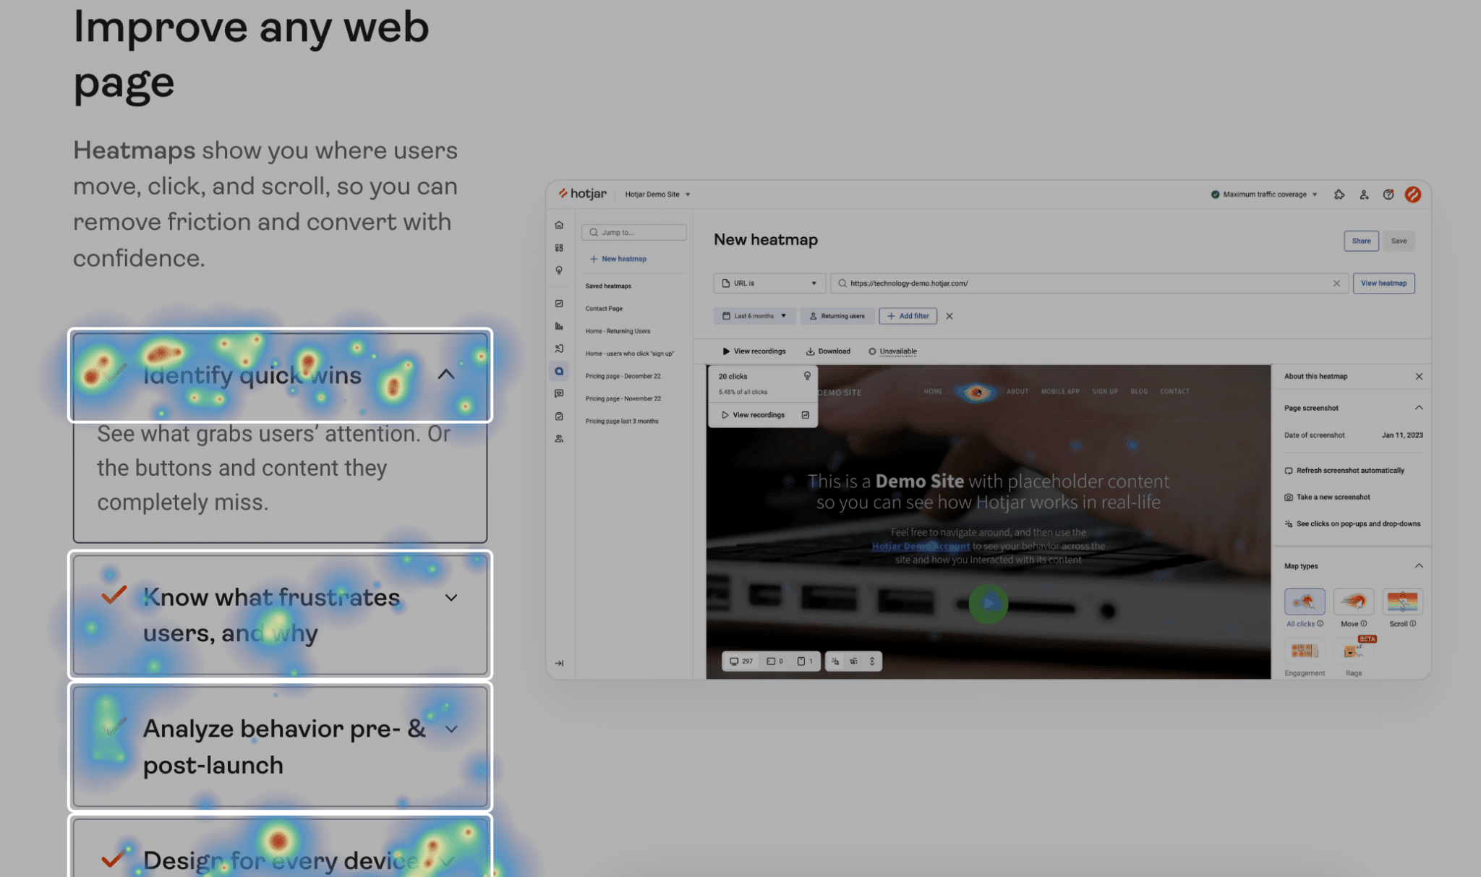
Task: Click the Add filter button
Action: (x=908, y=316)
